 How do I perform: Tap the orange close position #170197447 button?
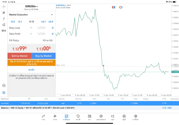31,63
